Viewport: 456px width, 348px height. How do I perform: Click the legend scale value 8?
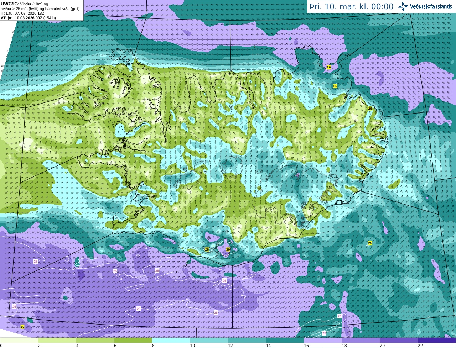[x=153, y=346]
